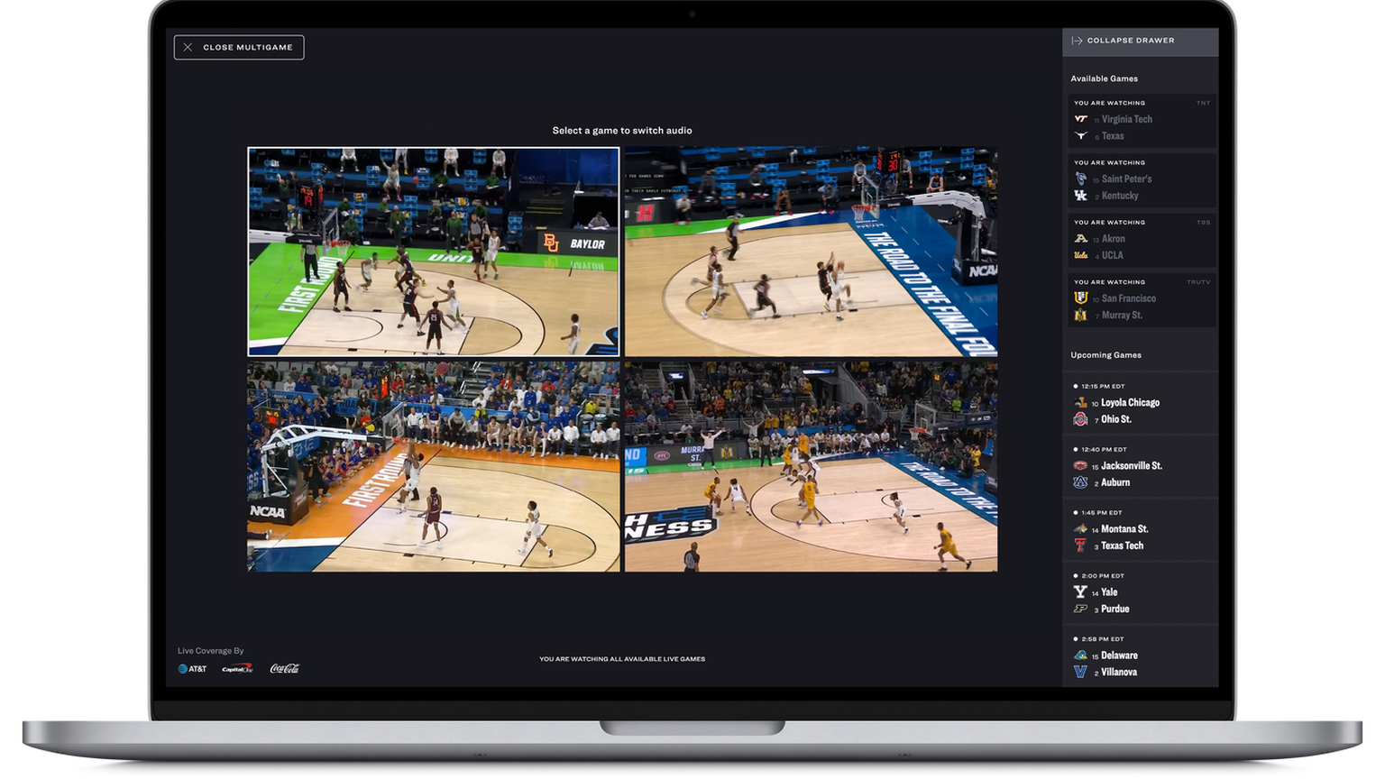Click the TRUTV network label
Viewport: 1385px width, 779px height.
[x=1198, y=282]
